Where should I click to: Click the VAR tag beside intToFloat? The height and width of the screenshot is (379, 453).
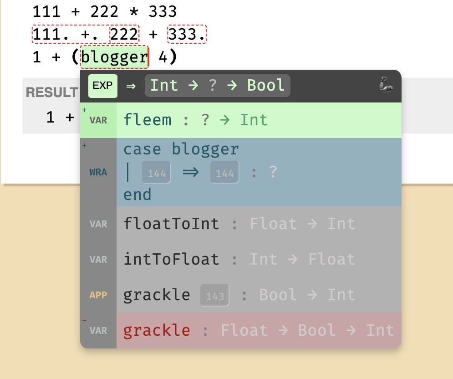(98, 260)
